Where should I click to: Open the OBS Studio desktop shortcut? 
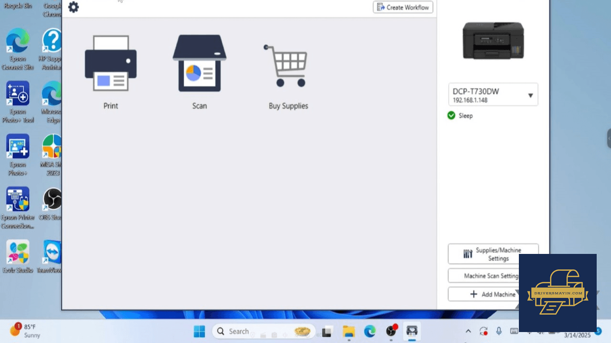(52, 203)
